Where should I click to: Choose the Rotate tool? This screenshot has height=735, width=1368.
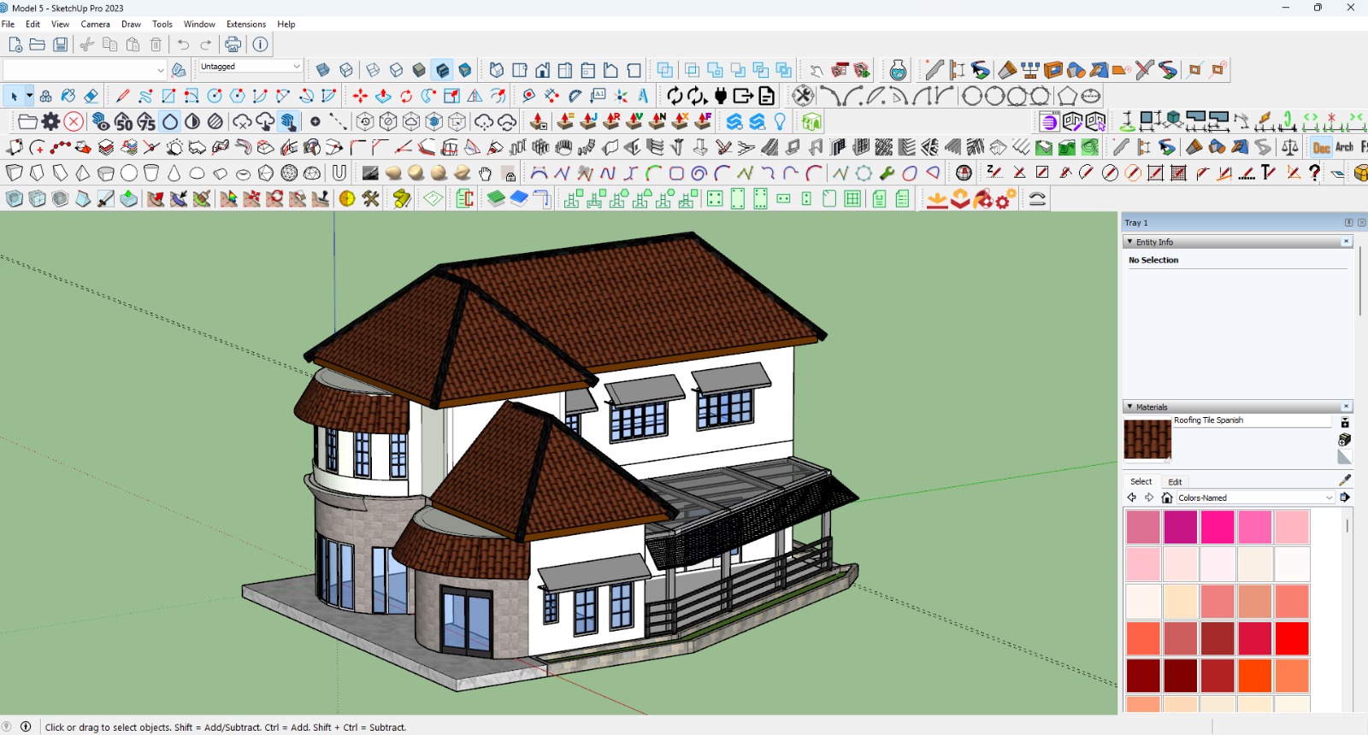(406, 96)
